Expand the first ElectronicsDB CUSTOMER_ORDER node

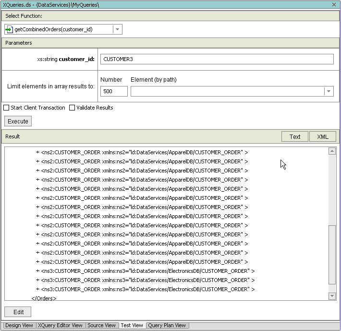37,271
